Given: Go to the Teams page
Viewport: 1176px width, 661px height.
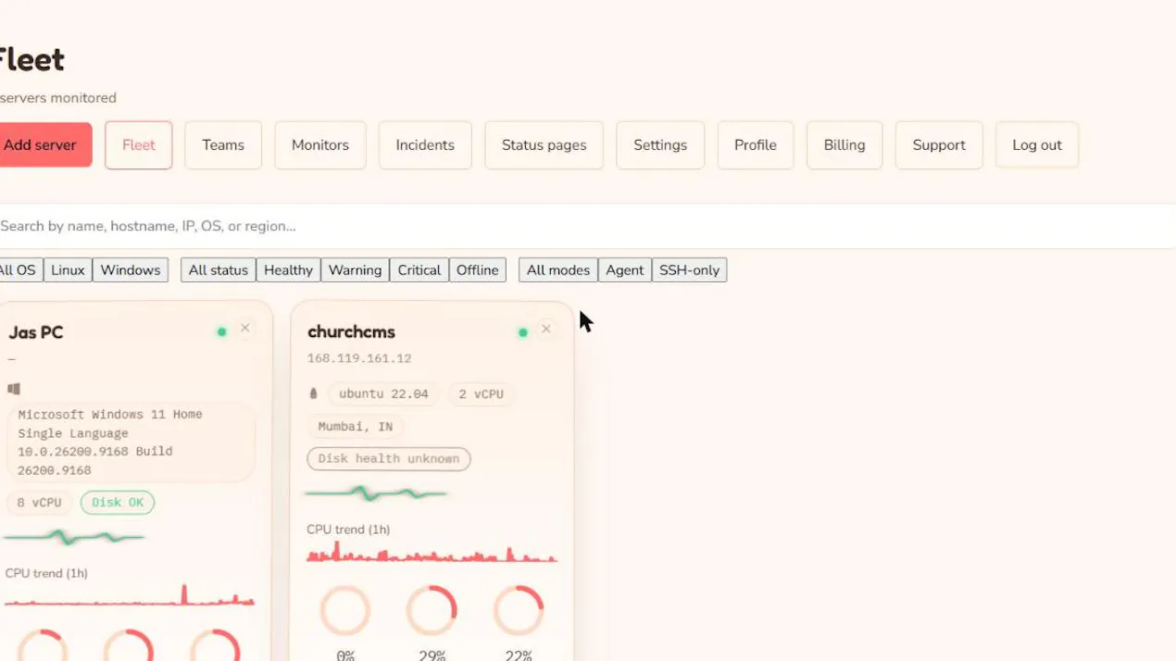Looking at the screenshot, I should pyautogui.click(x=223, y=144).
